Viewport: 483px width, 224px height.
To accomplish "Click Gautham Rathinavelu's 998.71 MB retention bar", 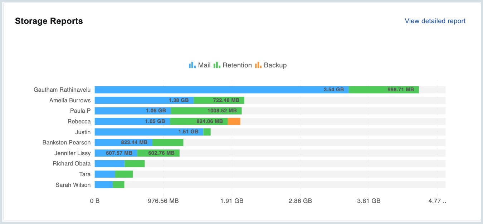I will tap(384, 90).
